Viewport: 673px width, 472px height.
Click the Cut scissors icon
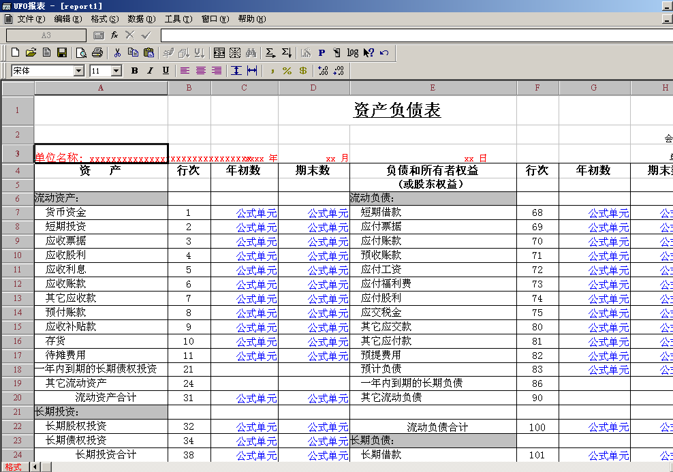[117, 52]
